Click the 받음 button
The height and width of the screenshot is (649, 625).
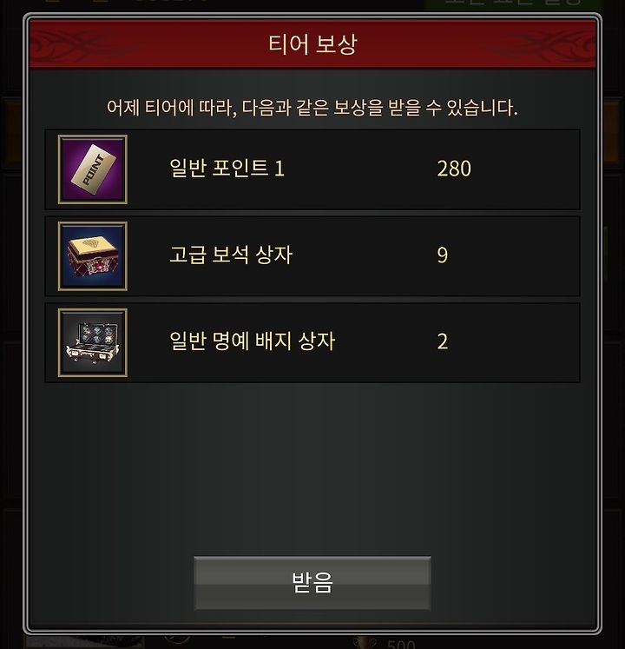312,583
